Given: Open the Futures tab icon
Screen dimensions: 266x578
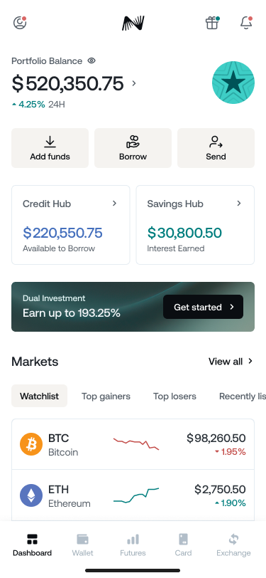Looking at the screenshot, I should (133, 540).
